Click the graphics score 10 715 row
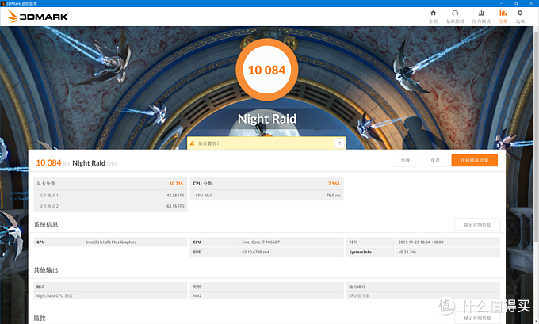 (x=110, y=183)
